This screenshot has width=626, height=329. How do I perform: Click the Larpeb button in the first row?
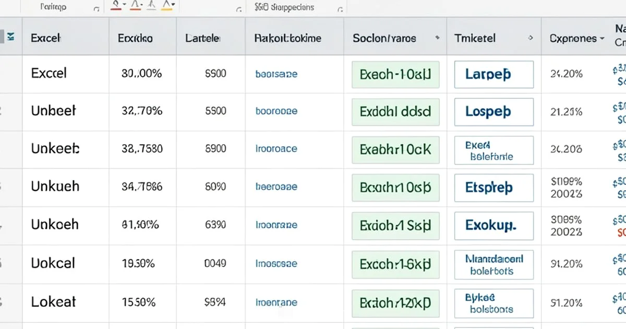pyautogui.click(x=493, y=74)
